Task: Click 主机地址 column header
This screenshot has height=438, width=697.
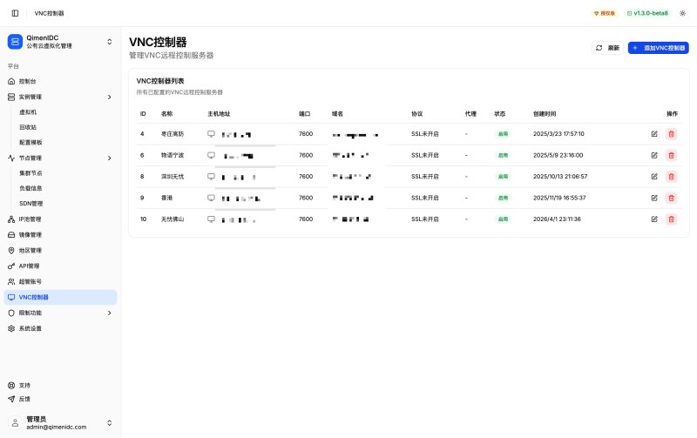Action: click(x=219, y=114)
